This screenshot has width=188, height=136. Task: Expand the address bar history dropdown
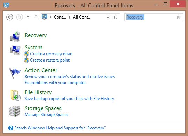click(x=108, y=17)
